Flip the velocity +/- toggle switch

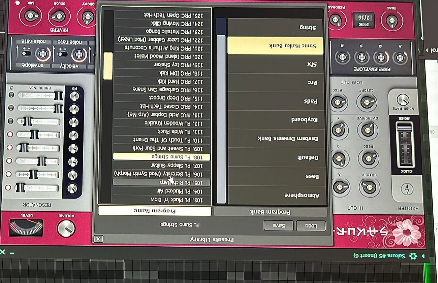click(62, 54)
